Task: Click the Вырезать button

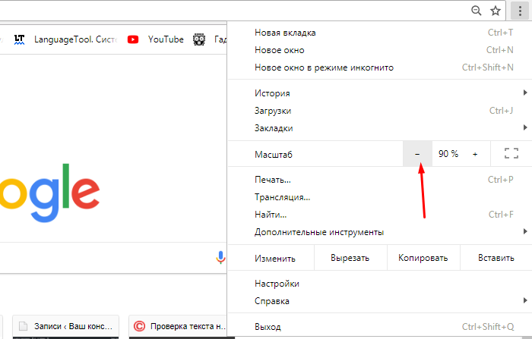Action: coord(350,258)
